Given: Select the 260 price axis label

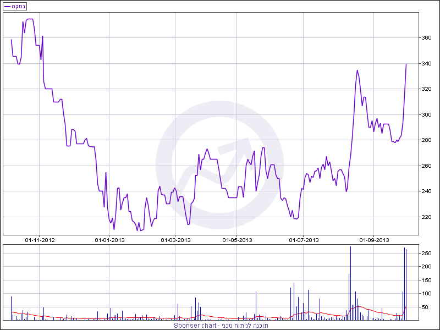Looking at the screenshot, I should [426, 166].
